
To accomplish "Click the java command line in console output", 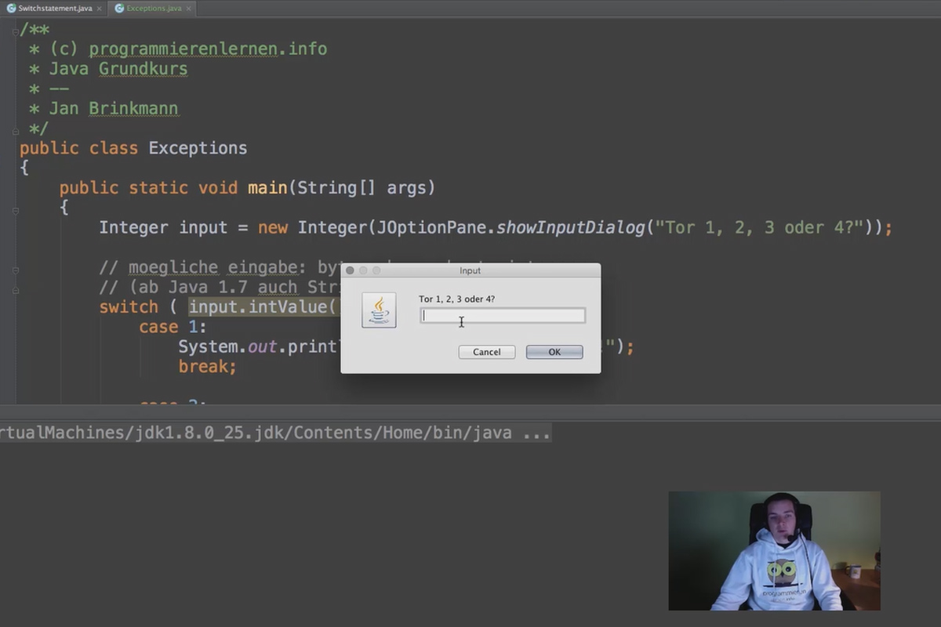I will click(274, 433).
